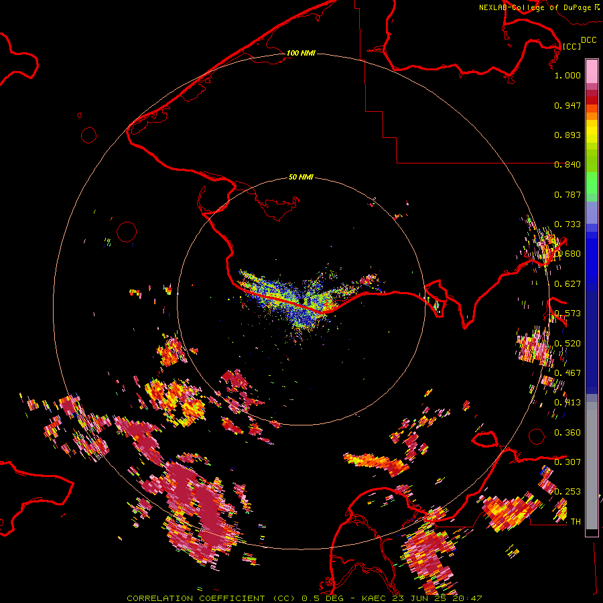Click the 100 NMI range ring label
Screen dimensions: 603x603
click(x=301, y=53)
